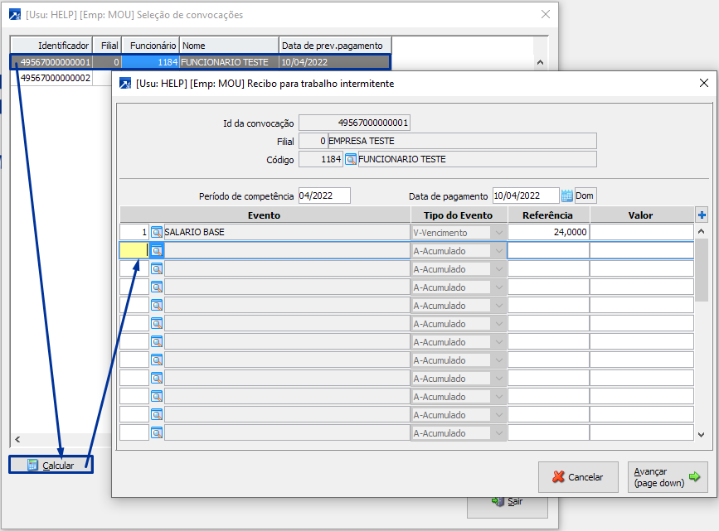Screen dimensions: 719x531
Task: Click Avançar (page down) button
Action: point(668,477)
